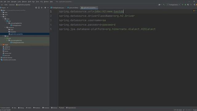The height and width of the screenshot is (111, 197).
Task: Select the templates folder
Action: (12, 32)
